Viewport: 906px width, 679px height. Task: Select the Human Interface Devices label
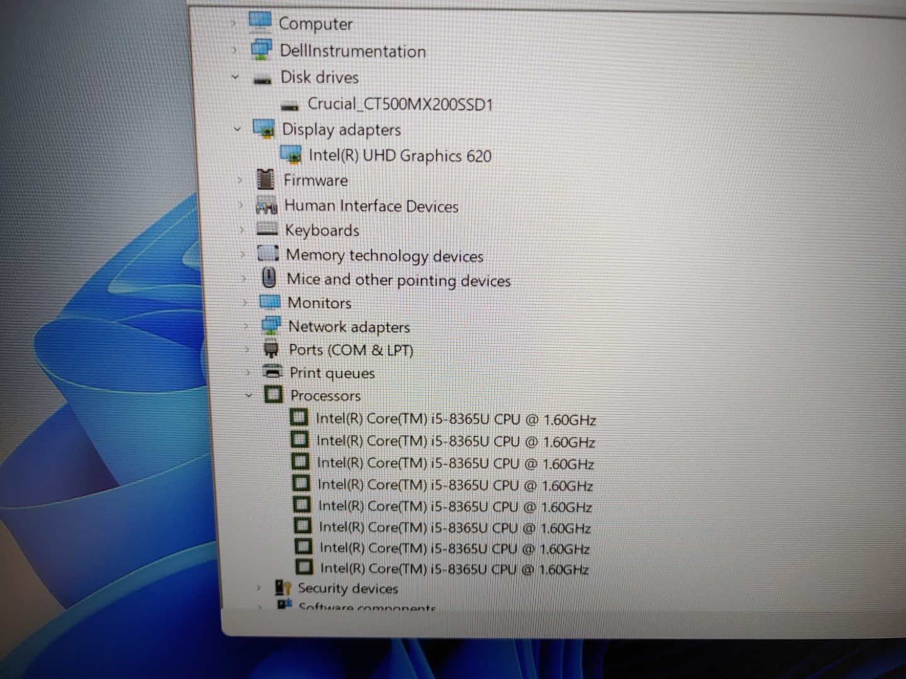[371, 206]
